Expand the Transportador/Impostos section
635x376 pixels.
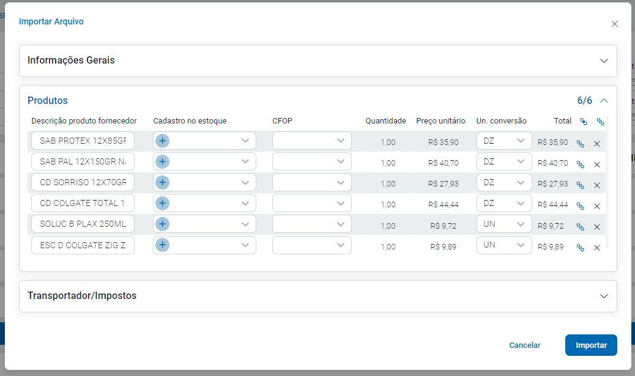tap(604, 296)
